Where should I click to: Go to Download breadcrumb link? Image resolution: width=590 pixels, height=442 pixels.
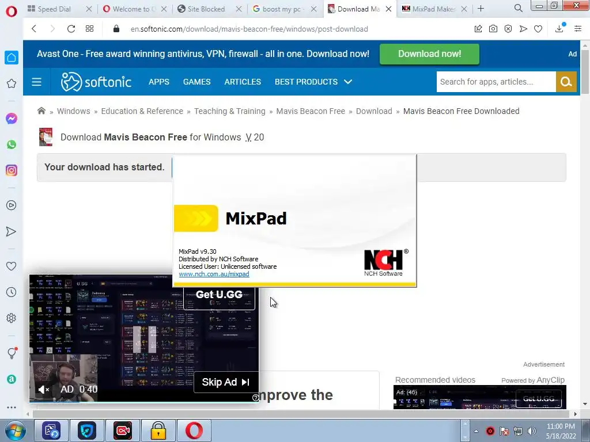pos(374,111)
